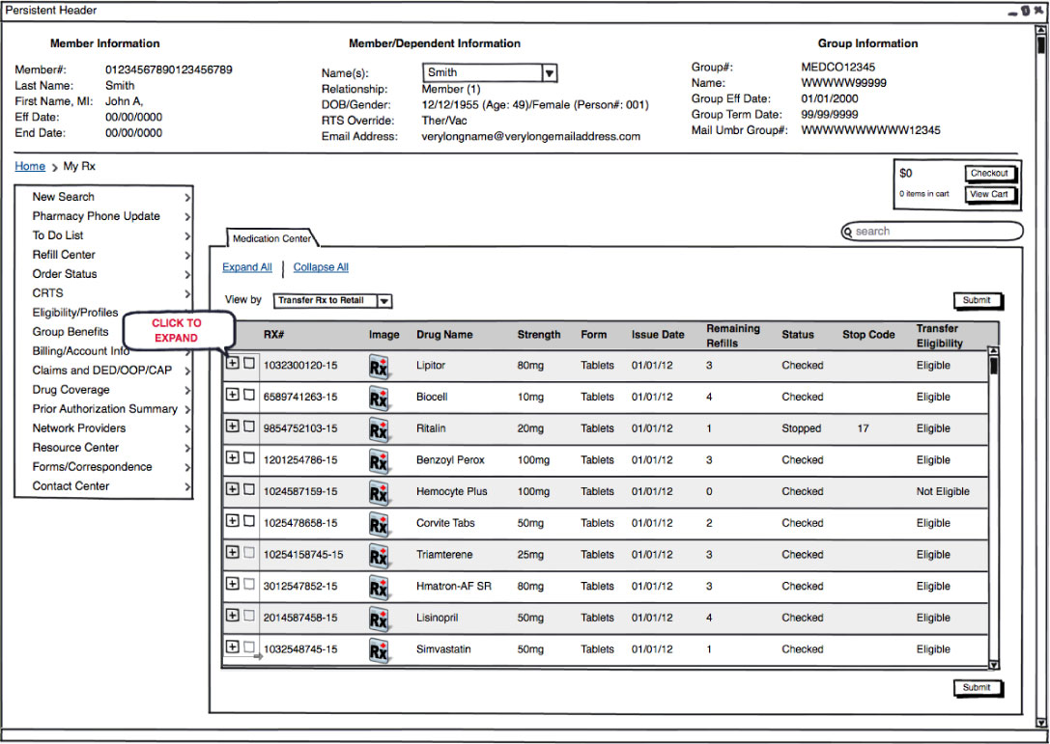Viewport: 1050px width, 744px height.
Task: Click the View Cart button
Action: (990, 195)
